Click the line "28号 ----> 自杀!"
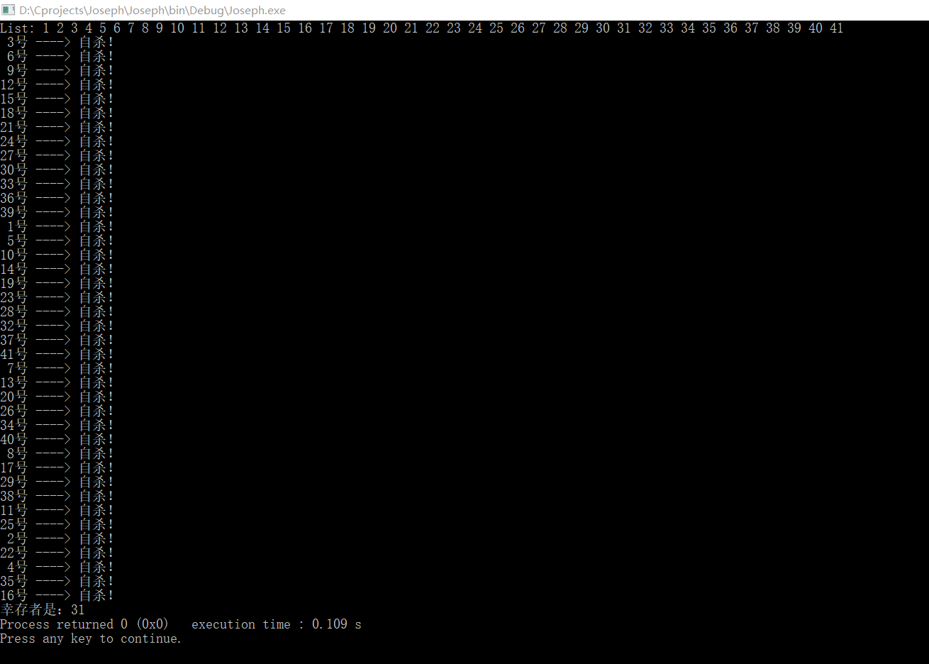 (57, 311)
